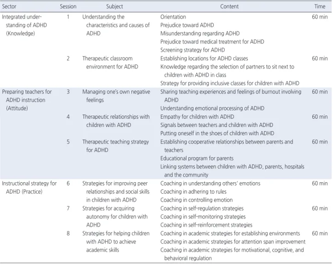Click 'Linking systems between children with ADHD' line

click(x=232, y=171)
